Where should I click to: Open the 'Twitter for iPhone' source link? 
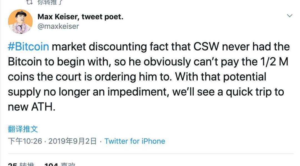(x=135, y=141)
